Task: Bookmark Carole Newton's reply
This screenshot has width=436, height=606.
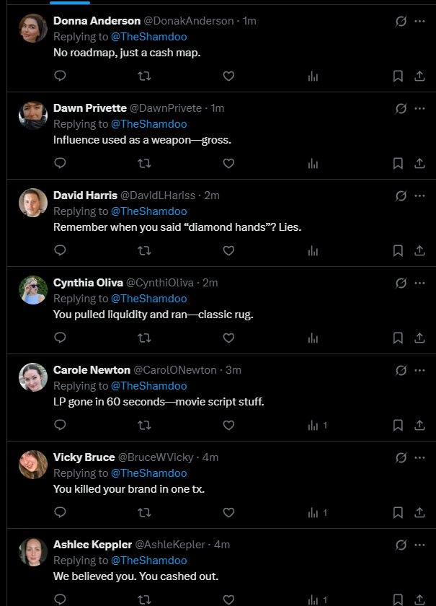Action: [x=398, y=425]
